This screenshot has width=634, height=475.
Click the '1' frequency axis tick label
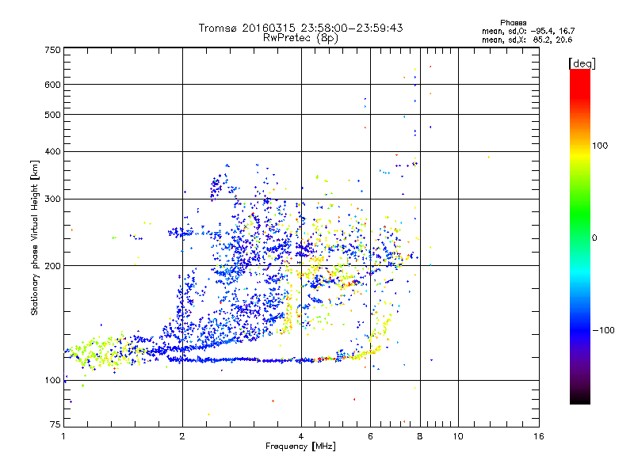coord(63,436)
